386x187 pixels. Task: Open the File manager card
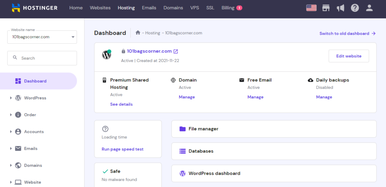(x=274, y=129)
